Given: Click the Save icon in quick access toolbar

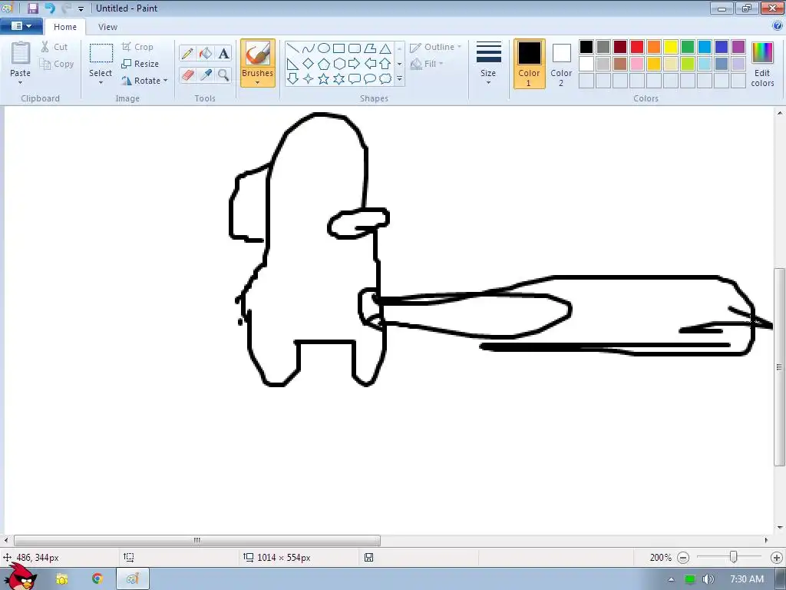Looking at the screenshot, I should coord(32,8).
